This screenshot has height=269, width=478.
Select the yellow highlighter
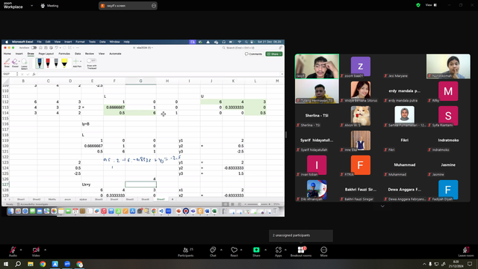(x=64, y=63)
